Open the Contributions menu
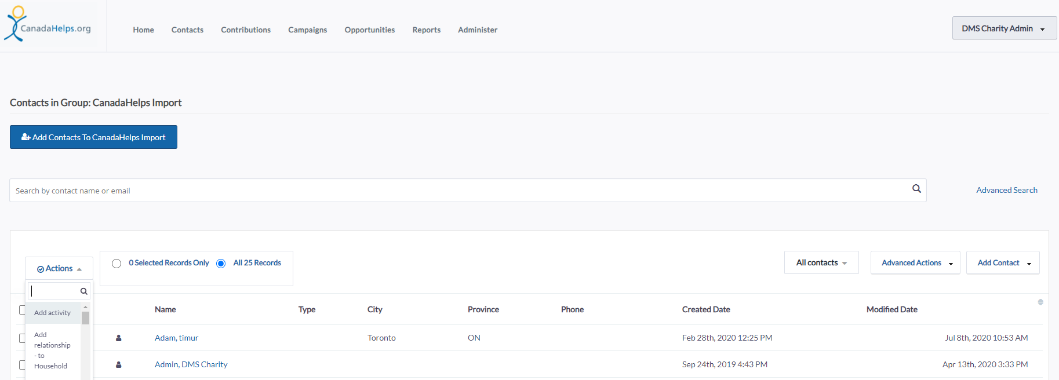The height and width of the screenshot is (380, 1059). (x=246, y=30)
